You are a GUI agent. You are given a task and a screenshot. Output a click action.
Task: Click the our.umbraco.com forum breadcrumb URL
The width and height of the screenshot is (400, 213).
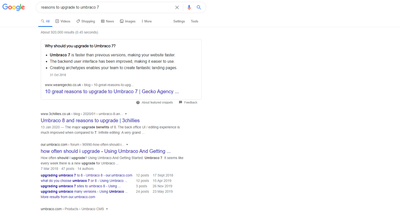pos(82,145)
